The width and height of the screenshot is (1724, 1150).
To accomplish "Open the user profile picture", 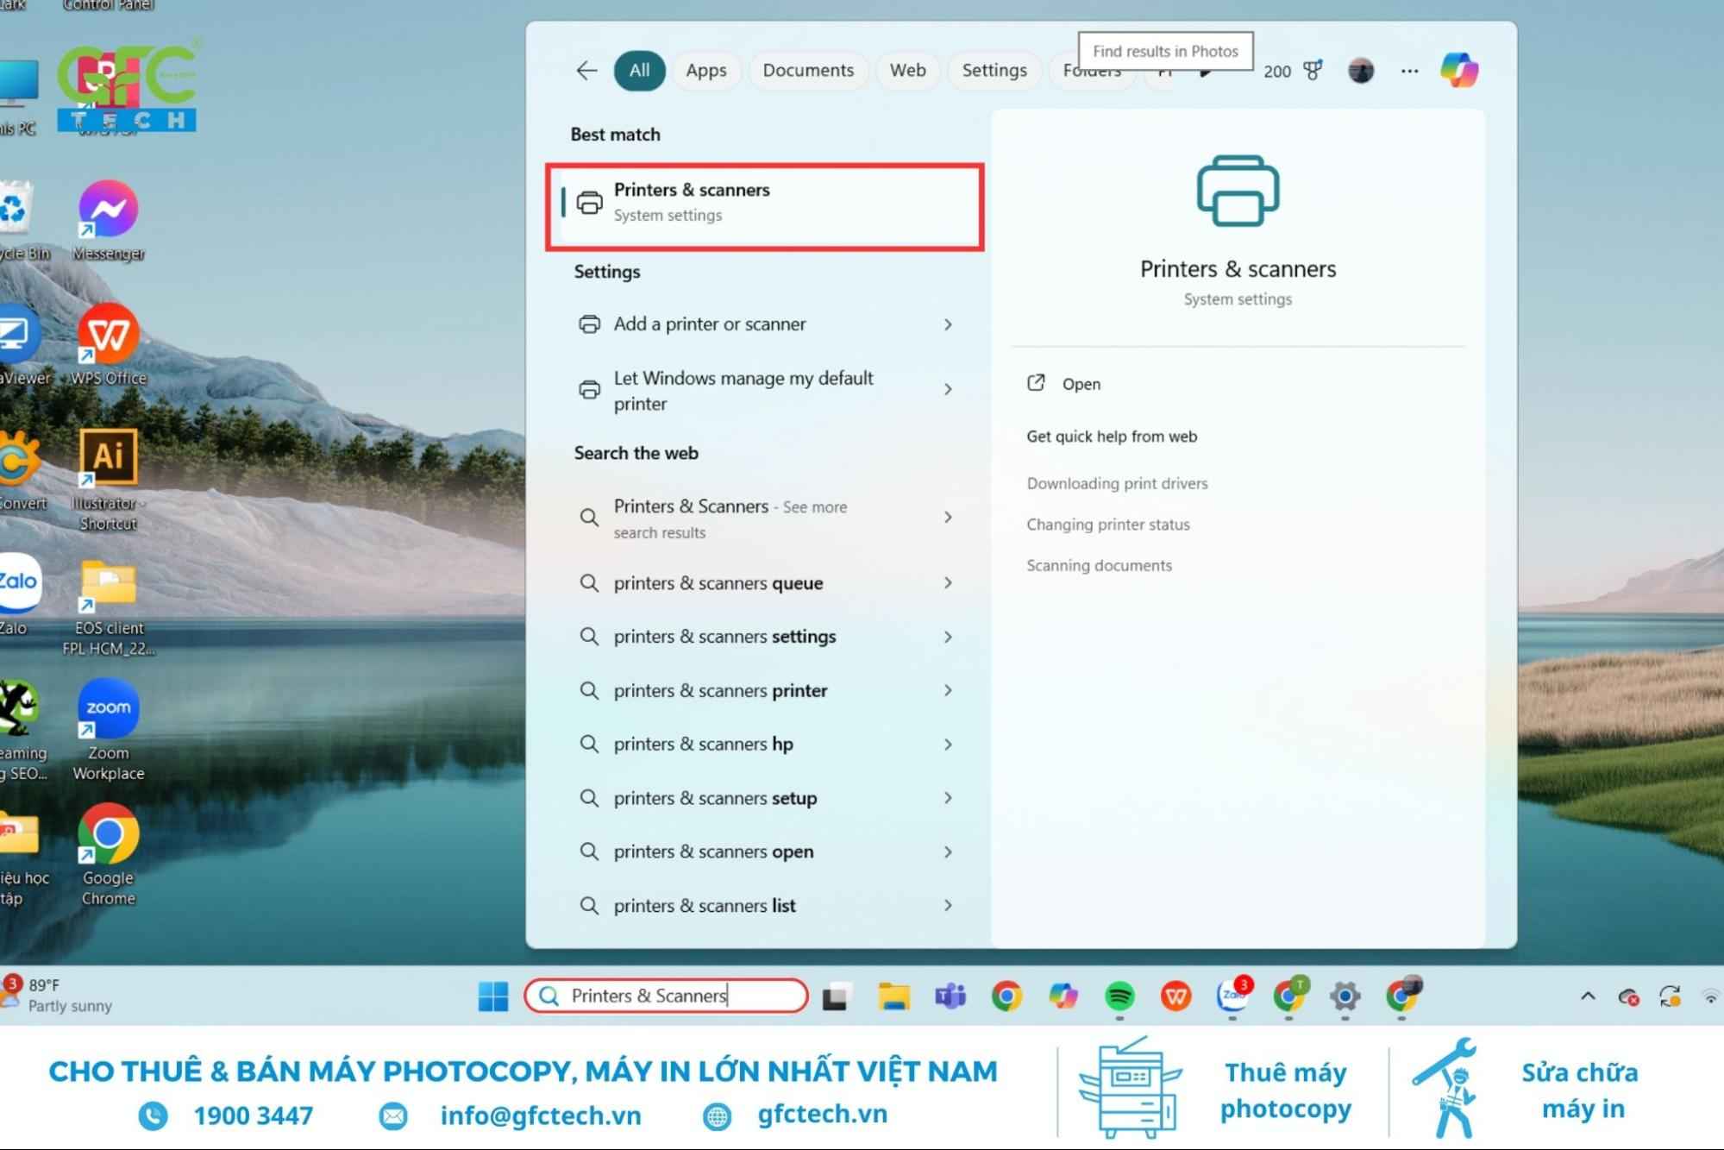I will coord(1361,71).
